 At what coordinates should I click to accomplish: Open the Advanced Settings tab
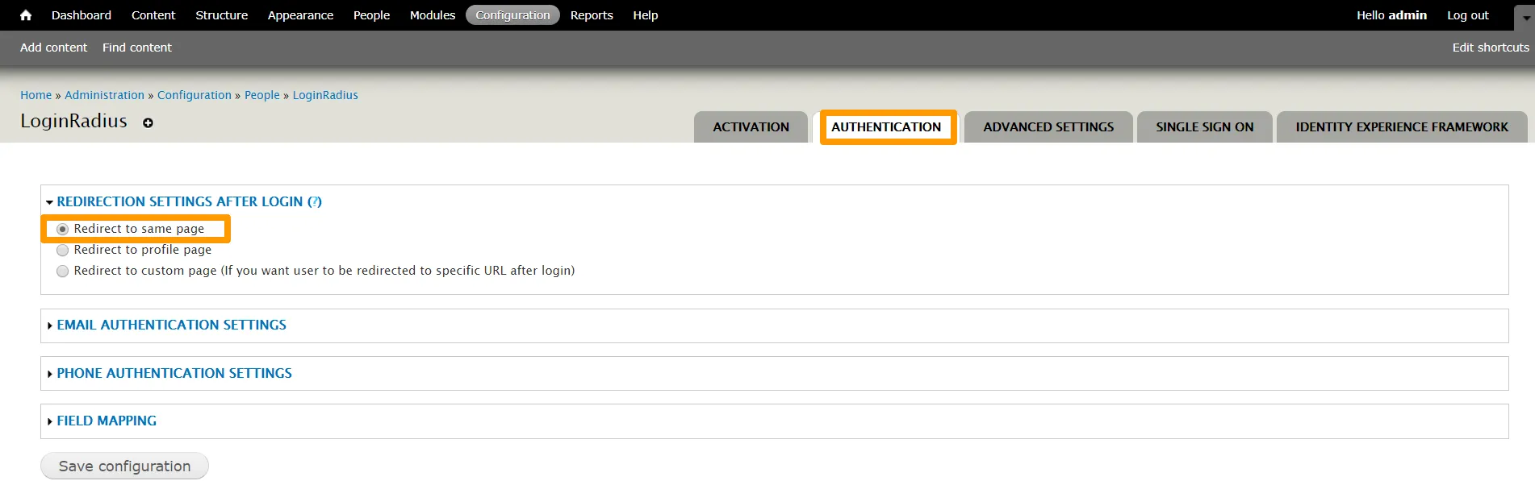coord(1048,127)
